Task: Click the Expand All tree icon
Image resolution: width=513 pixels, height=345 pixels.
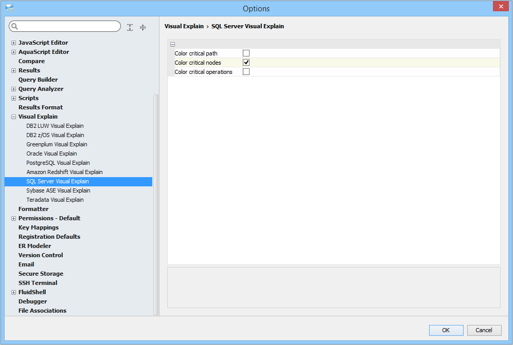Action: [130, 27]
